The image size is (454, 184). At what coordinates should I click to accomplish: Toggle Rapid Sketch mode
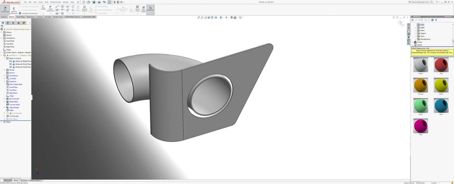(x=143, y=9)
